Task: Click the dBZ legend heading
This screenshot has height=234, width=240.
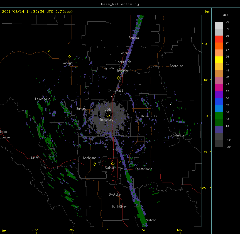Action: tap(226, 15)
